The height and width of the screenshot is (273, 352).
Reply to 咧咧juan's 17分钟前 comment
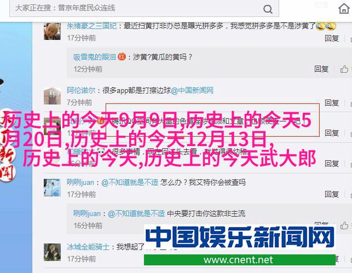pos(332,194)
